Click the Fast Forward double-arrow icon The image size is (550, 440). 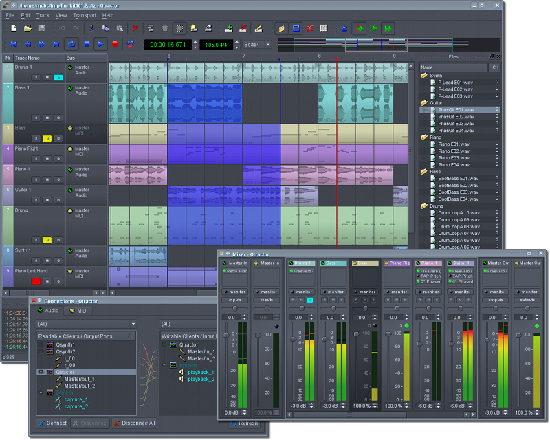click(x=42, y=44)
